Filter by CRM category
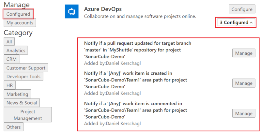261x133 pixels. tap(11, 59)
